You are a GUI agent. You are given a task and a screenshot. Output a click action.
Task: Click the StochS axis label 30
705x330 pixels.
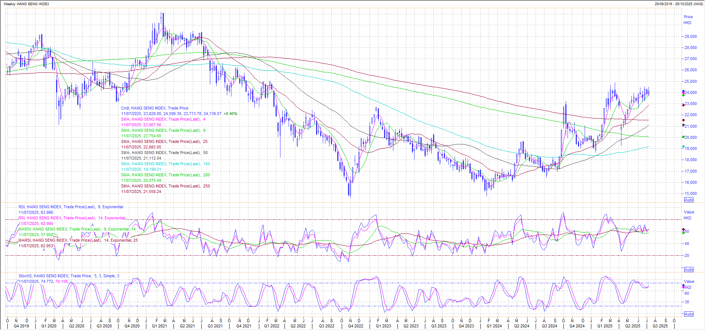[687, 302]
